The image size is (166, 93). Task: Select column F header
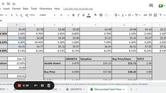click(x=96, y=25)
